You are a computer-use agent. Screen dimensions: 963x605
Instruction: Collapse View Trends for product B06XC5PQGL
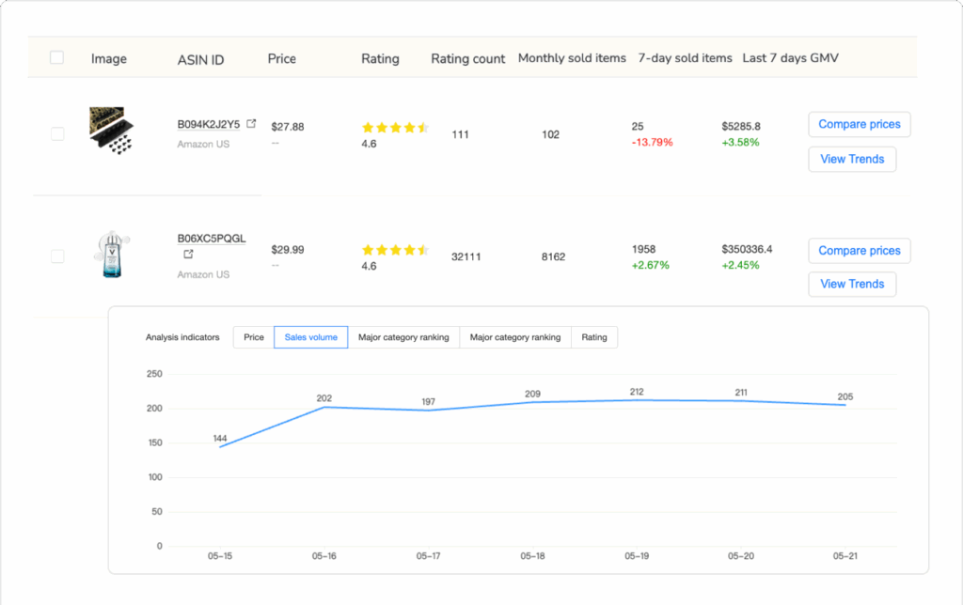pyautogui.click(x=852, y=284)
